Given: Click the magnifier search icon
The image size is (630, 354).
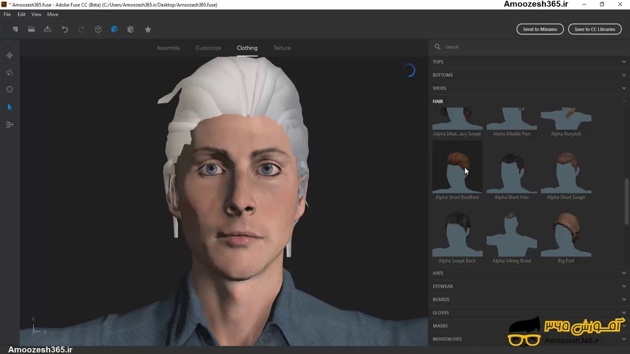Looking at the screenshot, I should [437, 47].
